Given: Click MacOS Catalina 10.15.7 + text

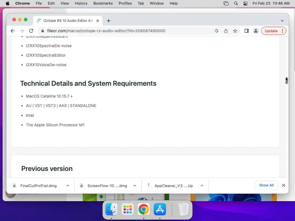Looking at the screenshot, I should click(49, 96).
